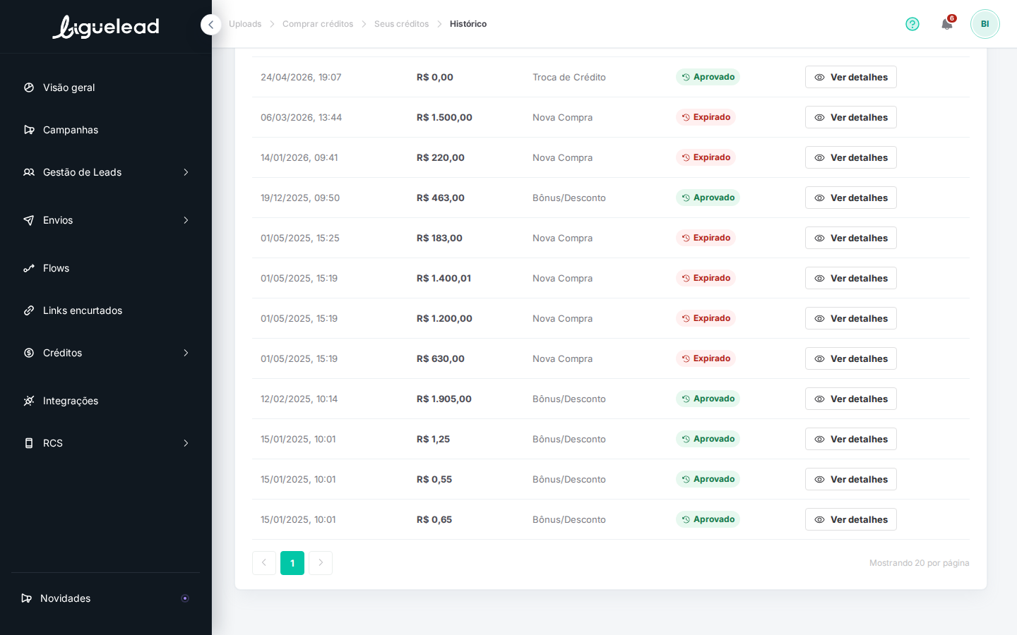Viewport: 1017px width, 635px height.
Task: Go to the Uploads breadcrumb
Action: (x=245, y=24)
